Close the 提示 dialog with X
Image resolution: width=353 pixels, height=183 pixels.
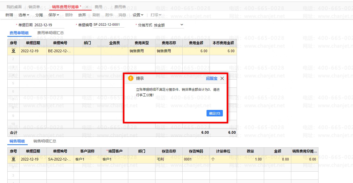pos(222,78)
